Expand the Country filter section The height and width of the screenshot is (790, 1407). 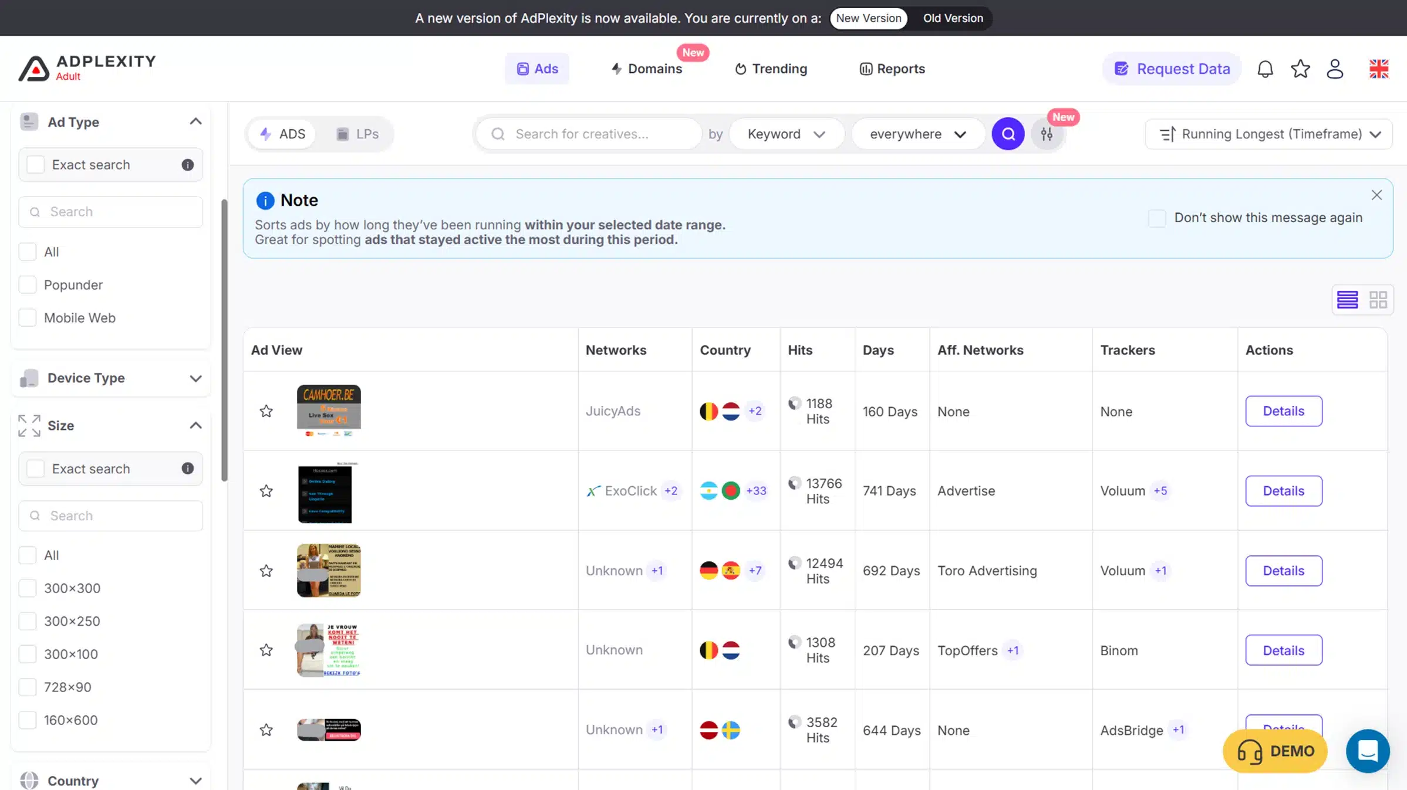[x=195, y=781]
